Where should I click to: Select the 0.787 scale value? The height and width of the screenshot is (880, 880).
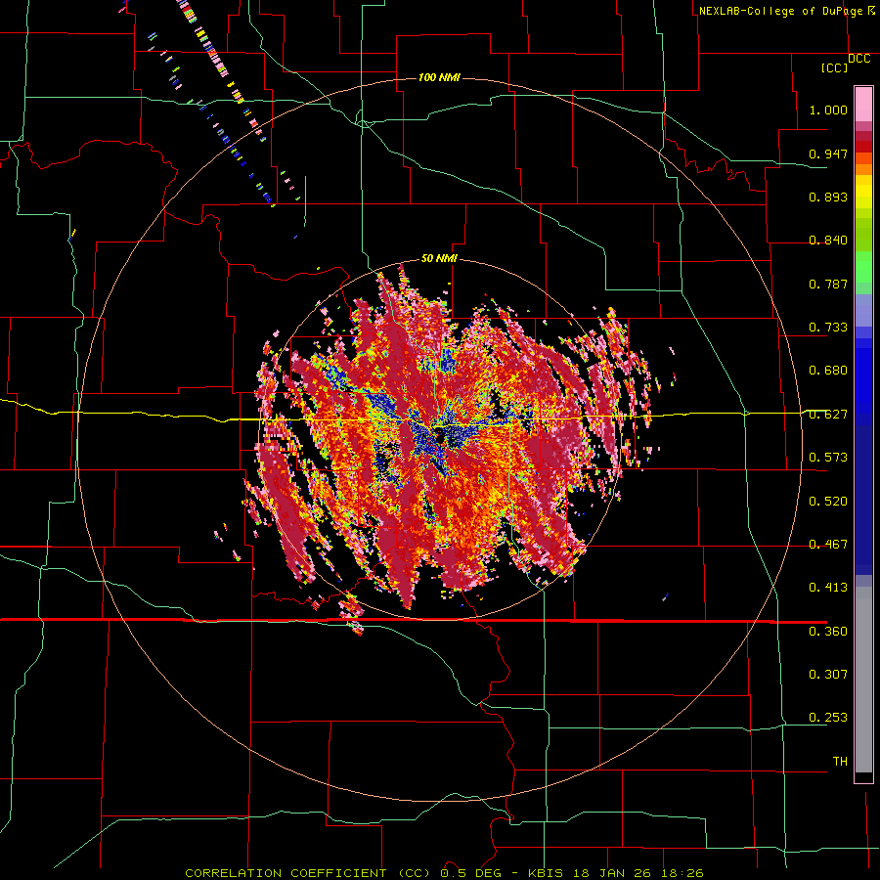(x=828, y=284)
